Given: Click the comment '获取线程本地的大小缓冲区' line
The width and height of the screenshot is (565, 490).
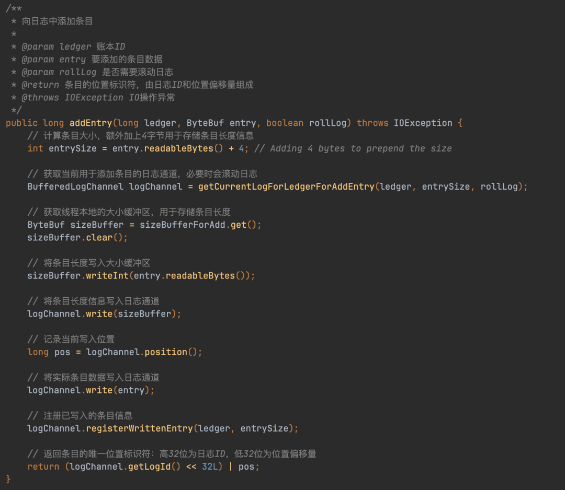Looking at the screenshot, I should tap(129, 212).
